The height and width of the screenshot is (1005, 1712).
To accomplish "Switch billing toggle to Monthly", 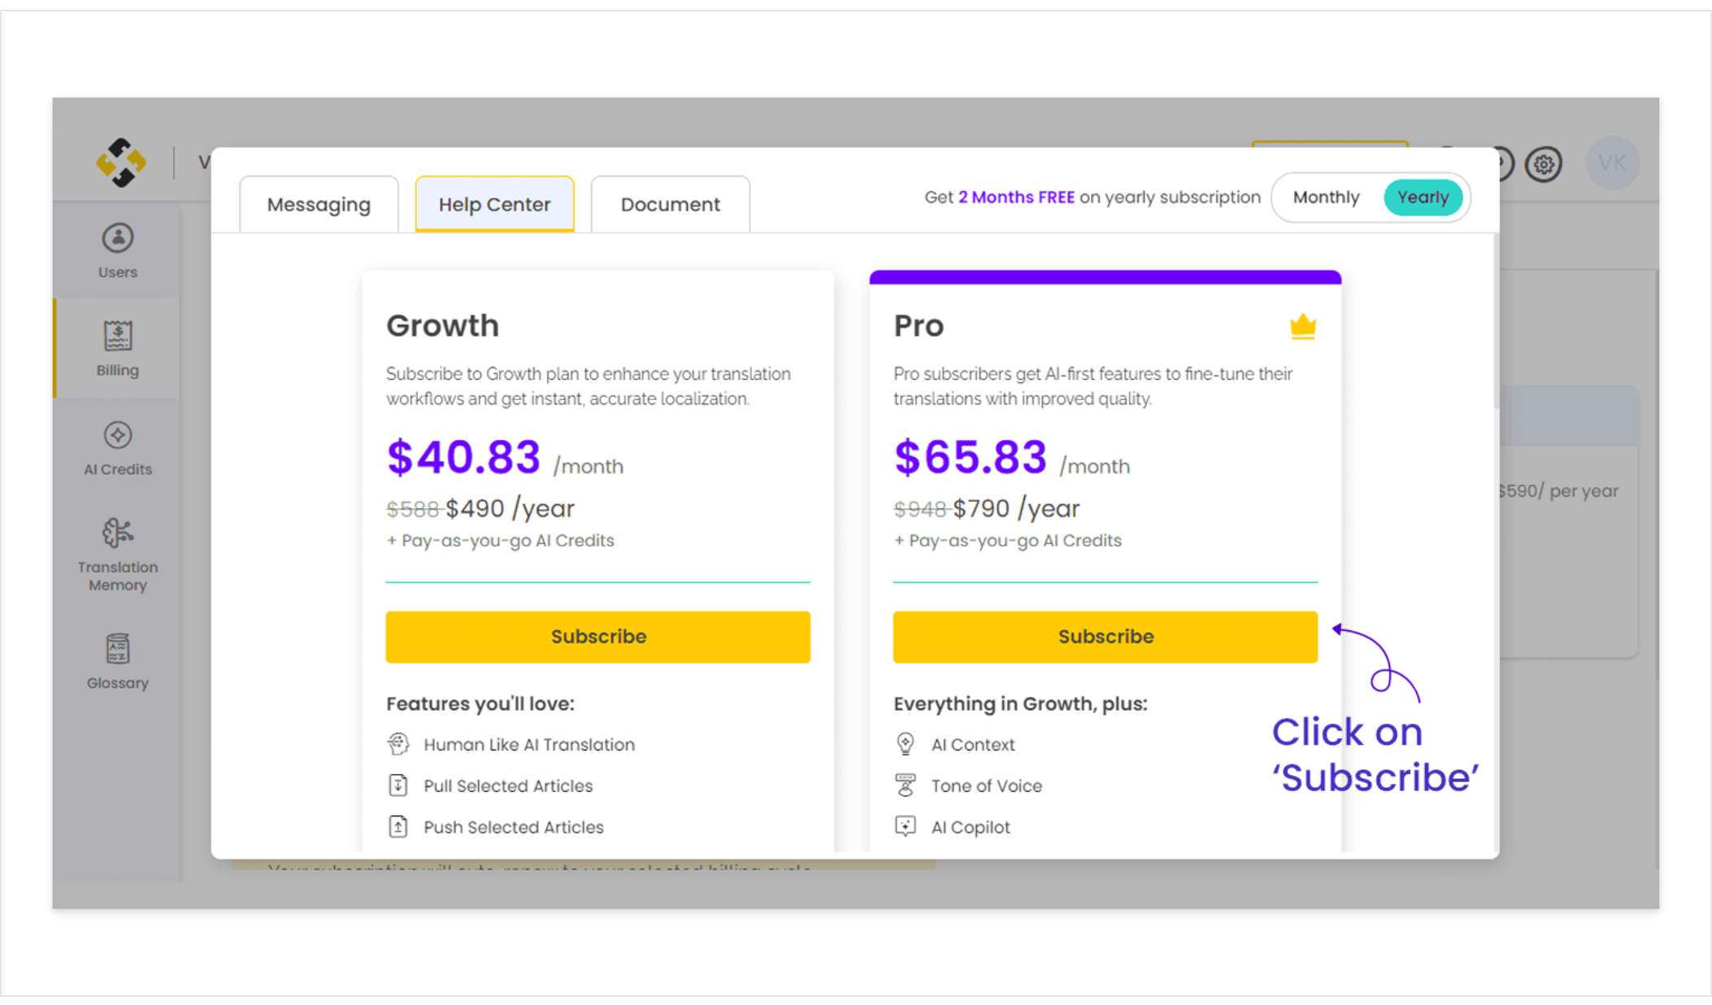I will coord(1326,198).
